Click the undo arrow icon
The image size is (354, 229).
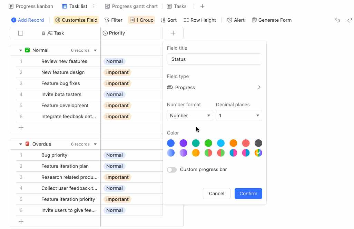click(337, 20)
